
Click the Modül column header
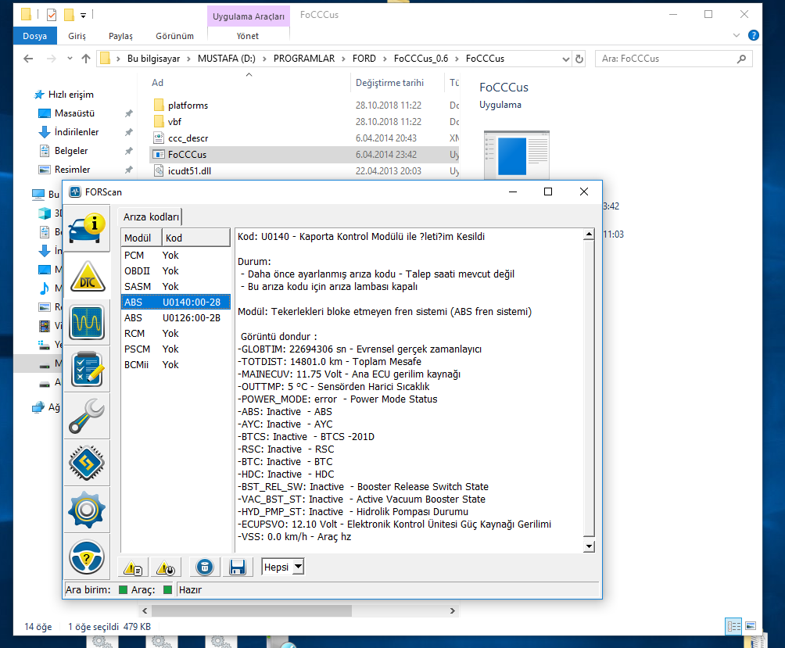141,238
